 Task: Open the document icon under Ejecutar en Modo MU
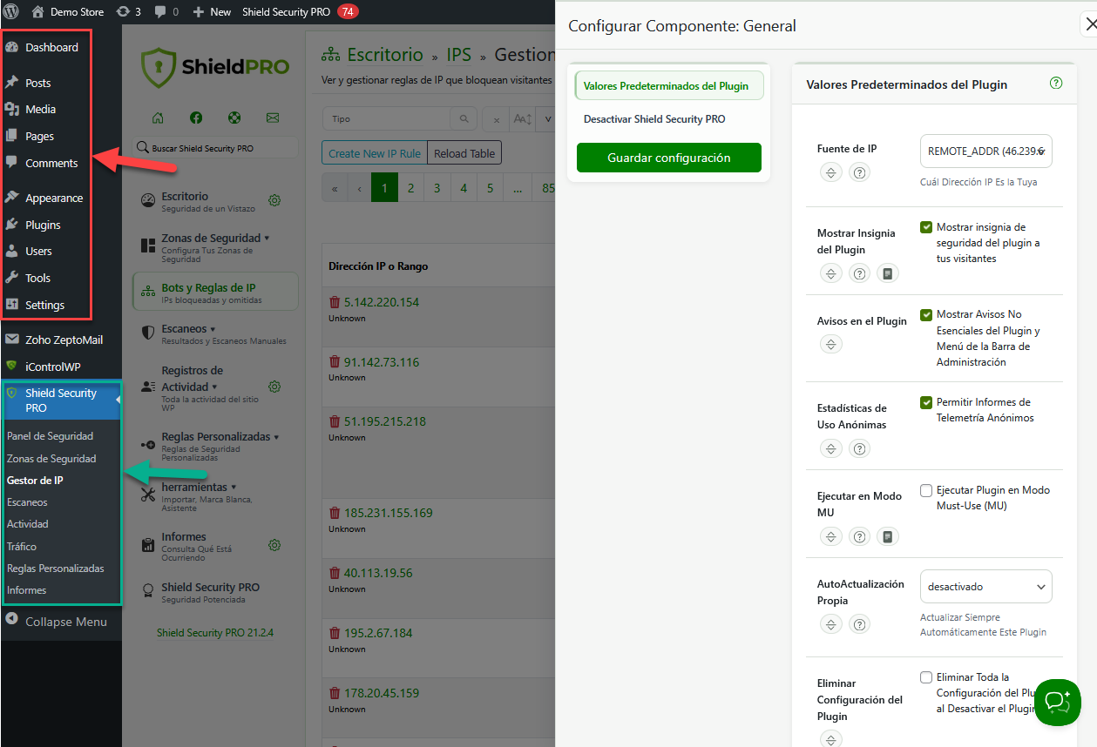(887, 536)
